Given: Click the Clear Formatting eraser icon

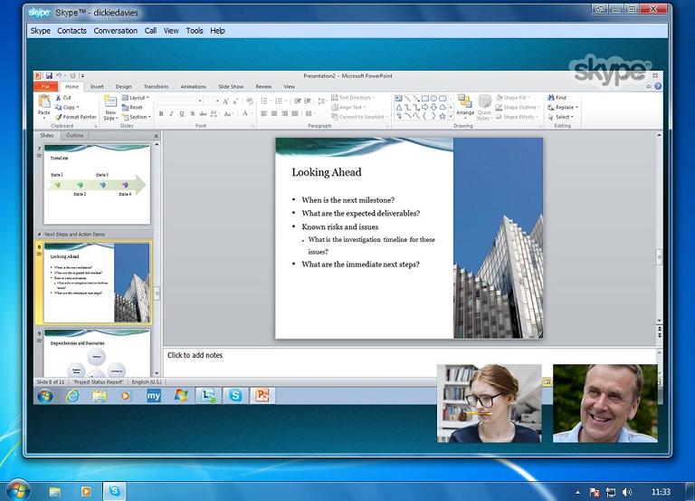Looking at the screenshot, I should tap(250, 101).
